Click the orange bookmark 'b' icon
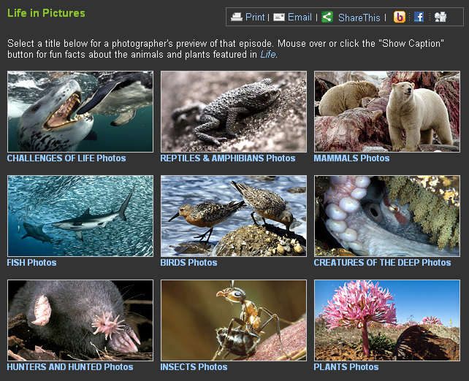The width and height of the screenshot is (469, 381). (400, 17)
